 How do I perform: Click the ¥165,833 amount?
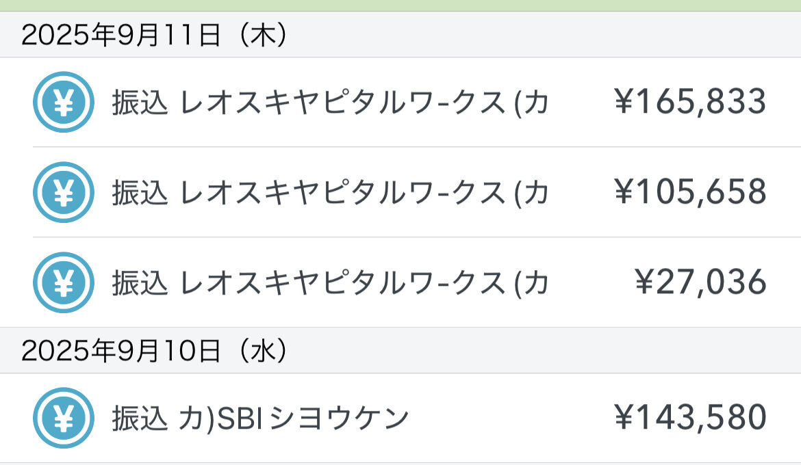(x=689, y=103)
